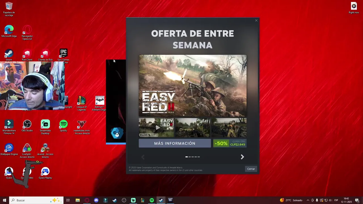Select the Epic Games desktop shortcut
The height and width of the screenshot is (204, 363).
pyautogui.click(x=64, y=55)
